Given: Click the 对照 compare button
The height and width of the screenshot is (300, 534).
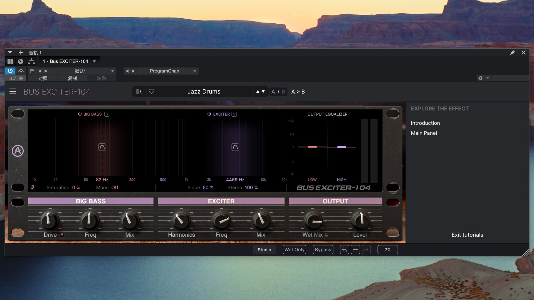Looking at the screenshot, I should pos(43,78).
